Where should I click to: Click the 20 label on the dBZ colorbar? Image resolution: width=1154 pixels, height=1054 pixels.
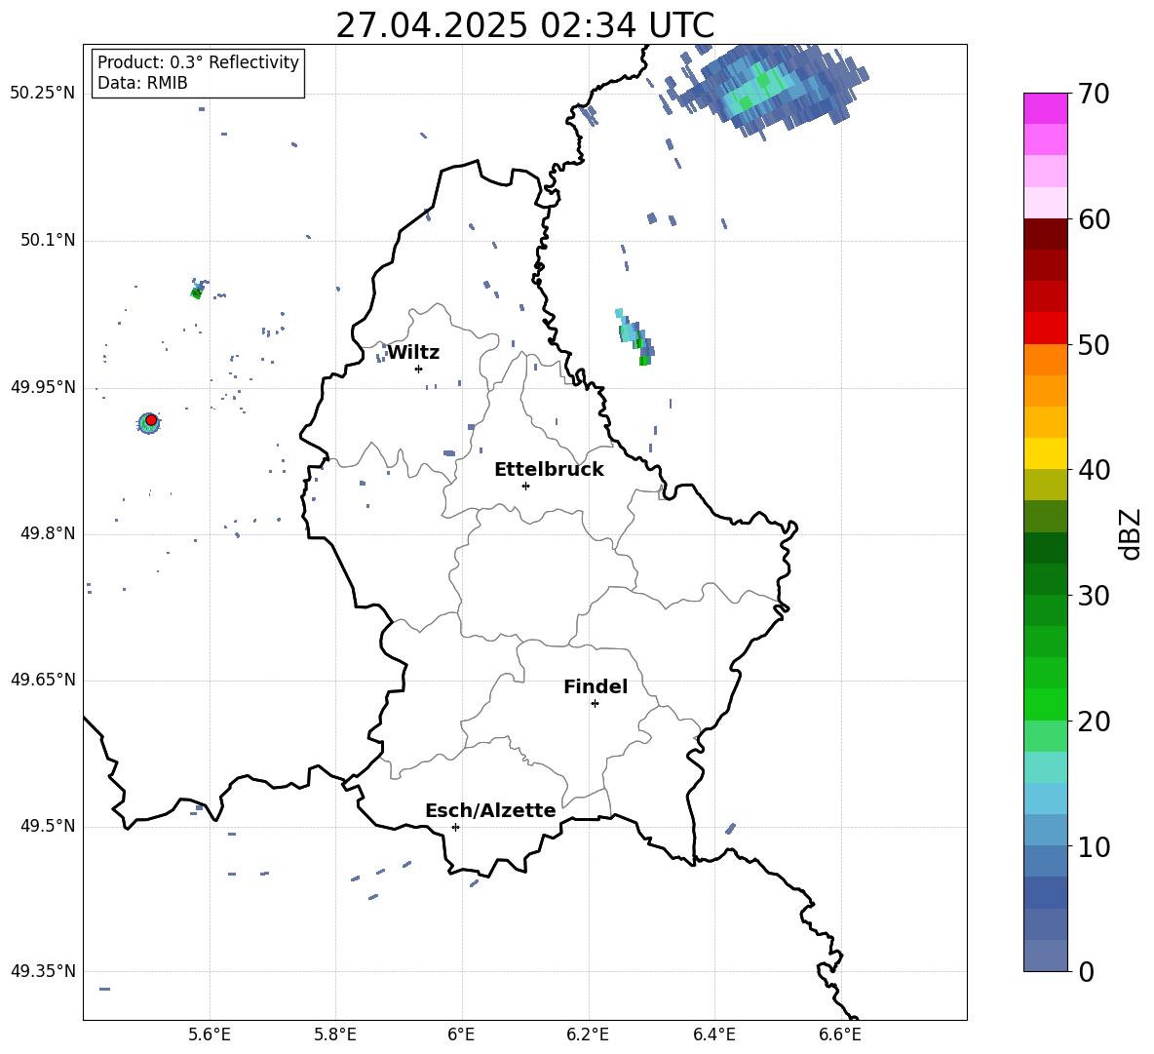pos(1095,722)
